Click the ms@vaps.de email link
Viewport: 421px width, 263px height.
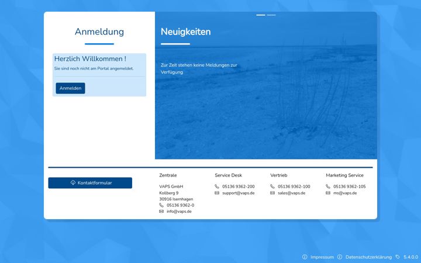point(345,193)
